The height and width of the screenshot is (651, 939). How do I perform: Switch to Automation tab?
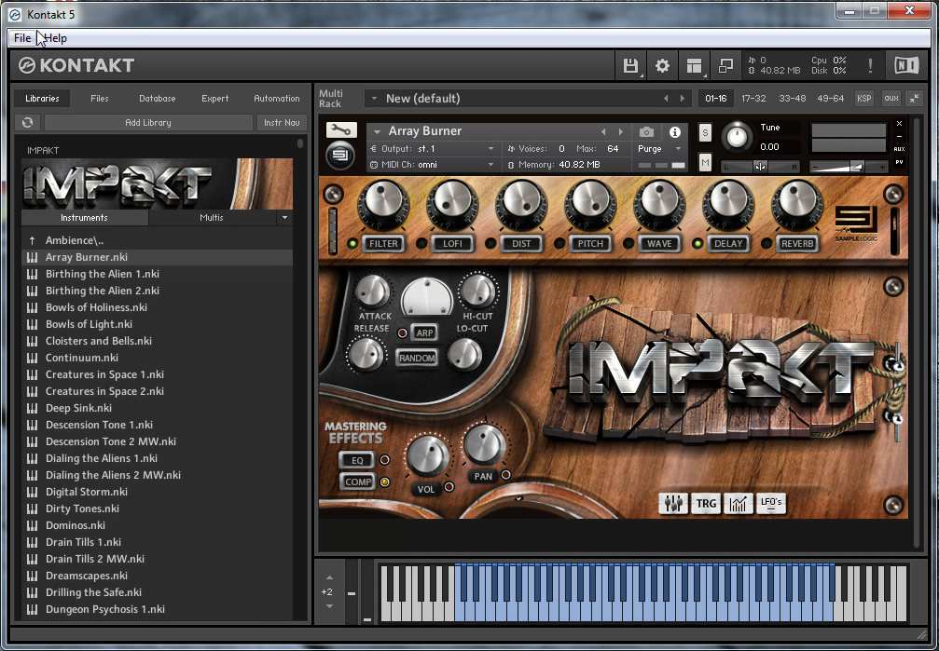[x=277, y=98]
